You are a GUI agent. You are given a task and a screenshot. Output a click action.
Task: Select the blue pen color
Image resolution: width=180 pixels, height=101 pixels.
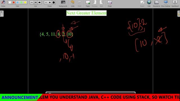pyautogui.click(x=17, y=3)
